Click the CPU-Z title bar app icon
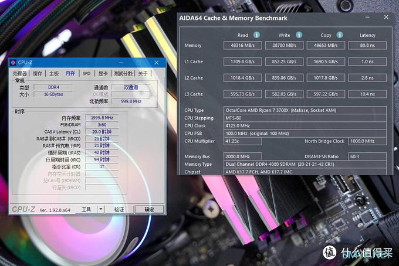Screen dimensions: 399x266 coord(13,63)
